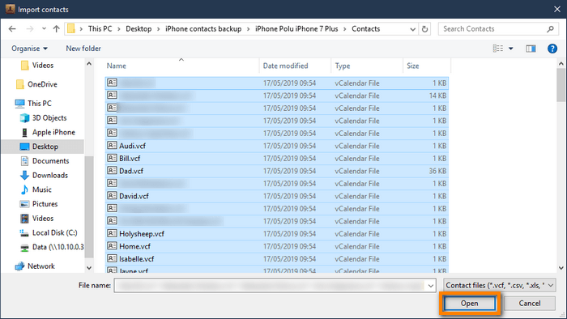Image resolution: width=567 pixels, height=319 pixels.
Task: Open Pictures folder in sidebar
Action: pos(39,204)
